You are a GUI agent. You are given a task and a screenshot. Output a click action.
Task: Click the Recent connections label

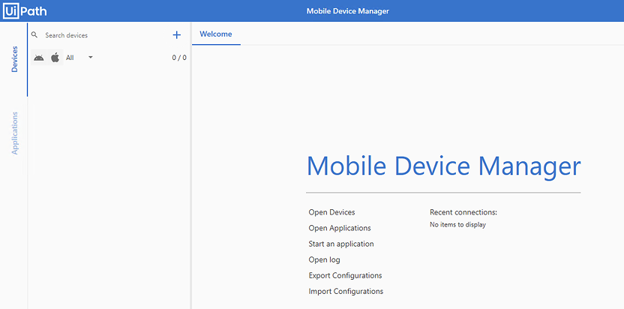pyautogui.click(x=463, y=212)
